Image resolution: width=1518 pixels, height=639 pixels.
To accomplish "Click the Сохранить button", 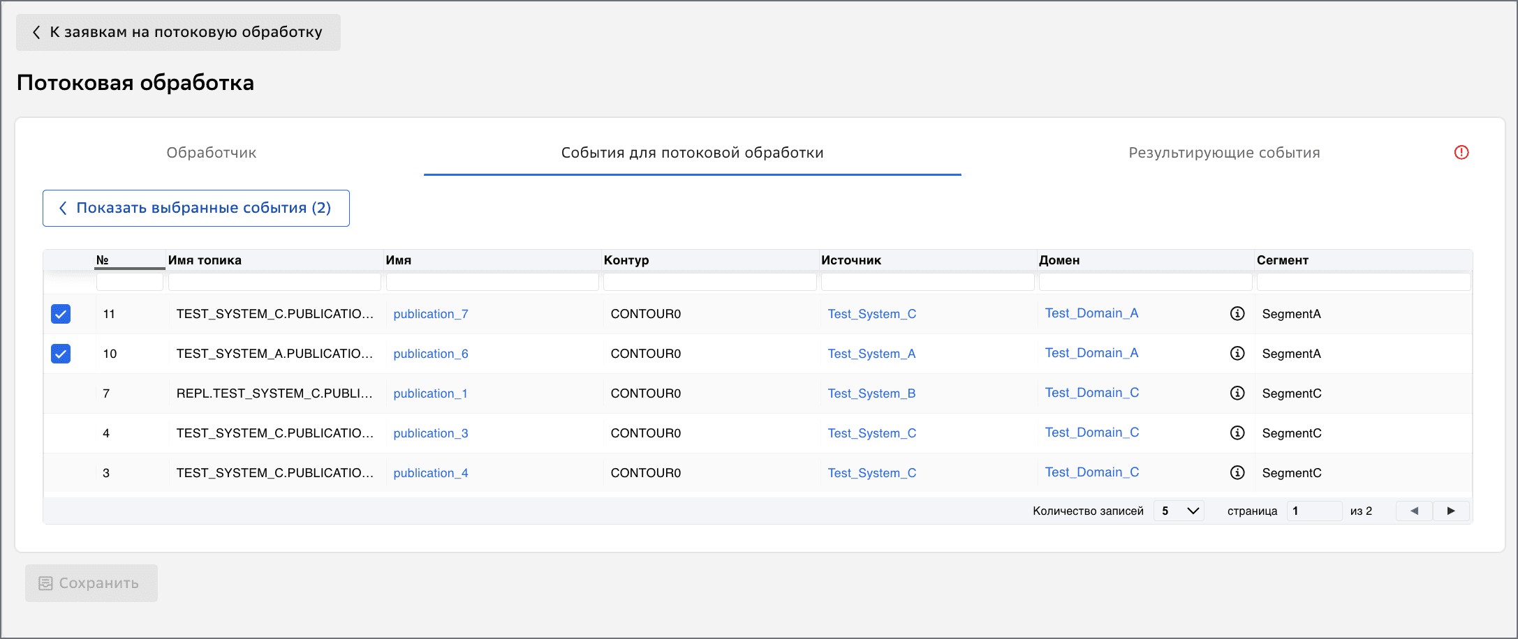I will (91, 583).
